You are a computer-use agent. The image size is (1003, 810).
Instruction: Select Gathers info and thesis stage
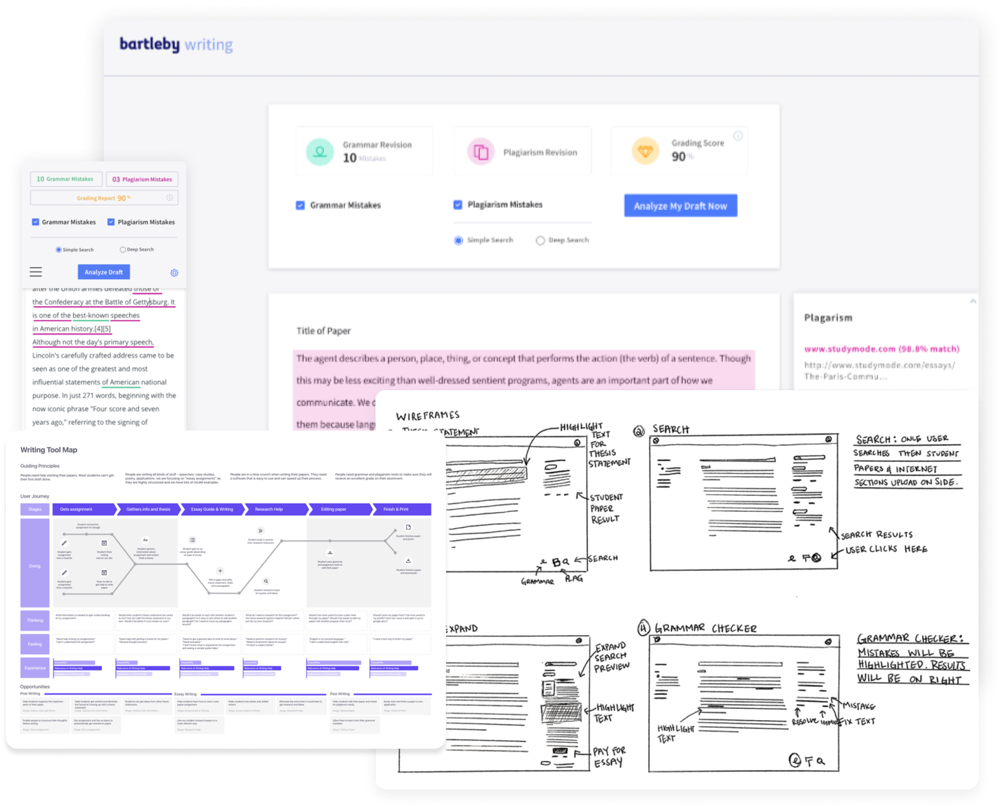(x=148, y=509)
